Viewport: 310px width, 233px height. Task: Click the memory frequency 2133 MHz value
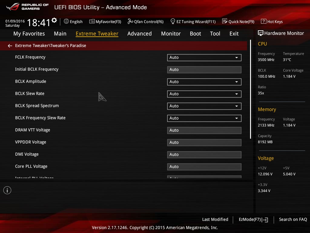[x=266, y=125]
